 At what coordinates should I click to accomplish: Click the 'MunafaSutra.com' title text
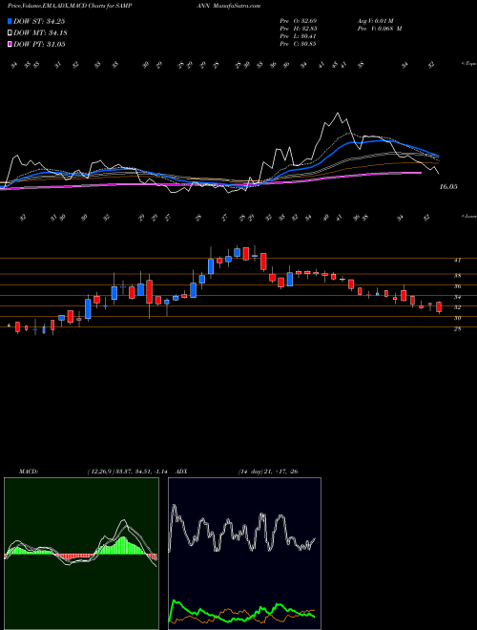(x=237, y=6)
